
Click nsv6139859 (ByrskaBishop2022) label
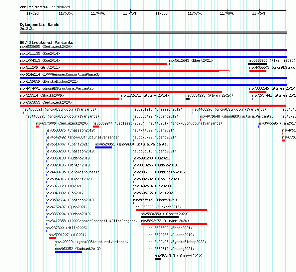pos(49,81)
